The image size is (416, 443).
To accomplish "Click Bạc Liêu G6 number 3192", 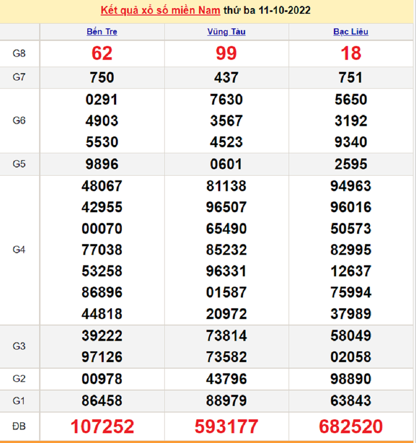I will pos(351,121).
